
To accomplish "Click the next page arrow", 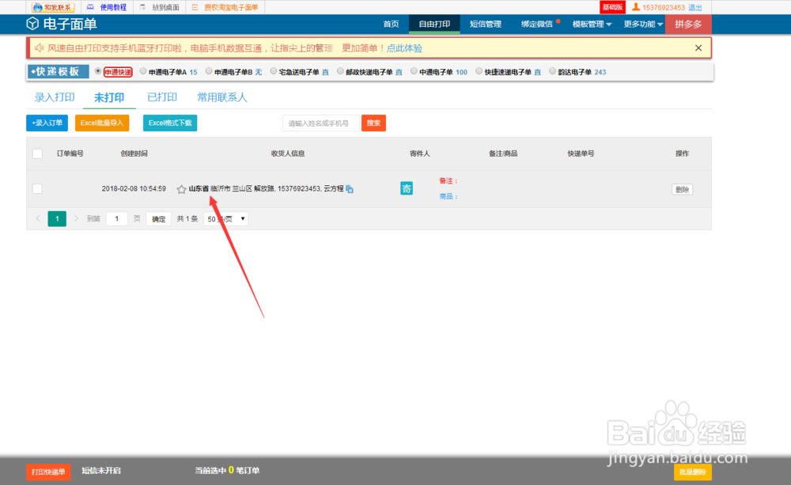I will [76, 218].
